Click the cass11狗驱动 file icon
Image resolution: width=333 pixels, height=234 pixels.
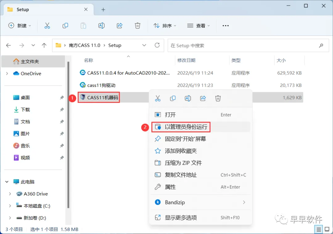tap(83, 85)
